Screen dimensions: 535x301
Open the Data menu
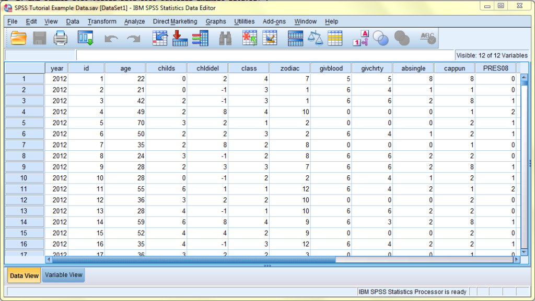(x=72, y=21)
